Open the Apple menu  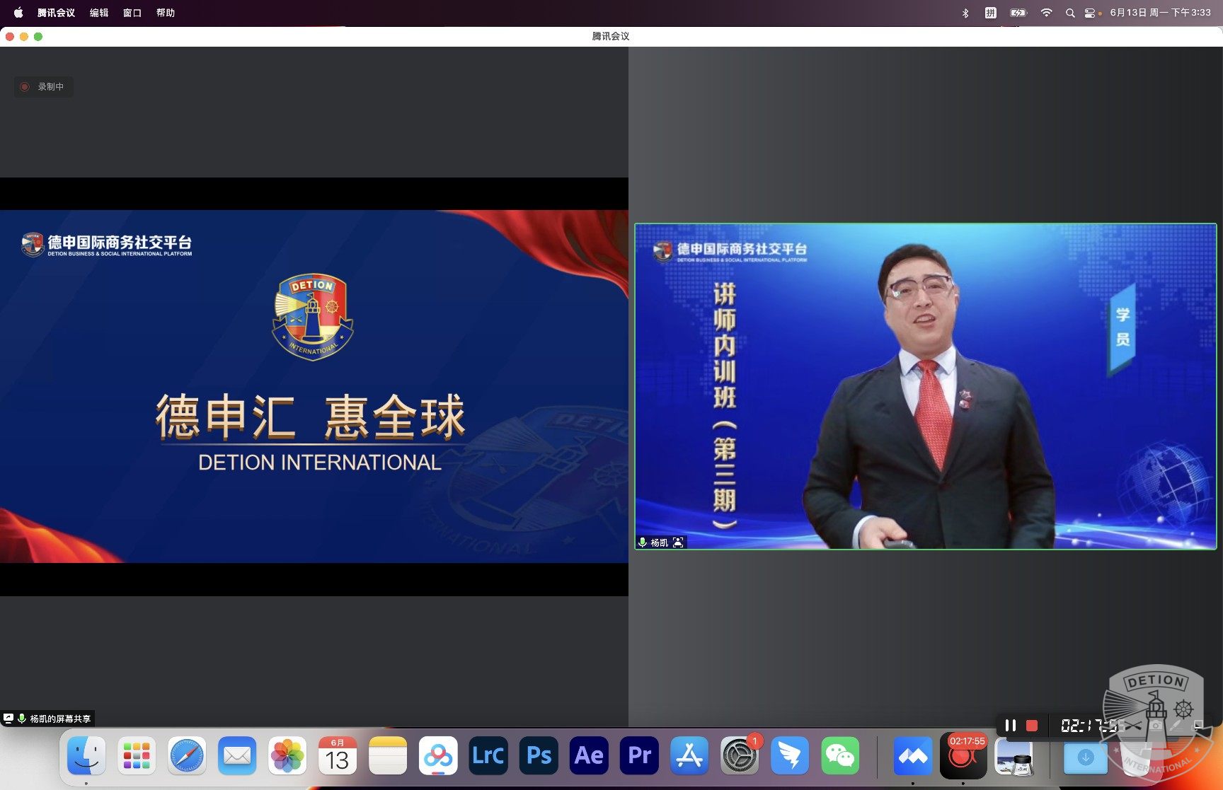click(x=18, y=13)
